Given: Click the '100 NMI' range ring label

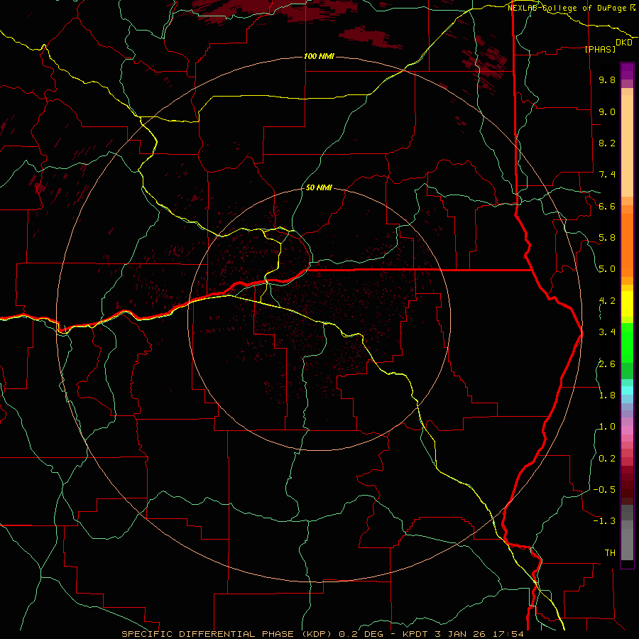Looking at the screenshot, I should click(319, 56).
